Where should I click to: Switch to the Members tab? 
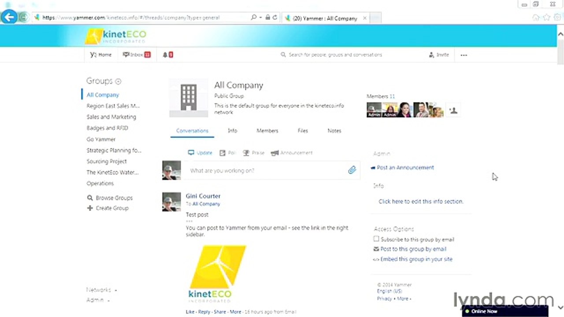pos(267,131)
